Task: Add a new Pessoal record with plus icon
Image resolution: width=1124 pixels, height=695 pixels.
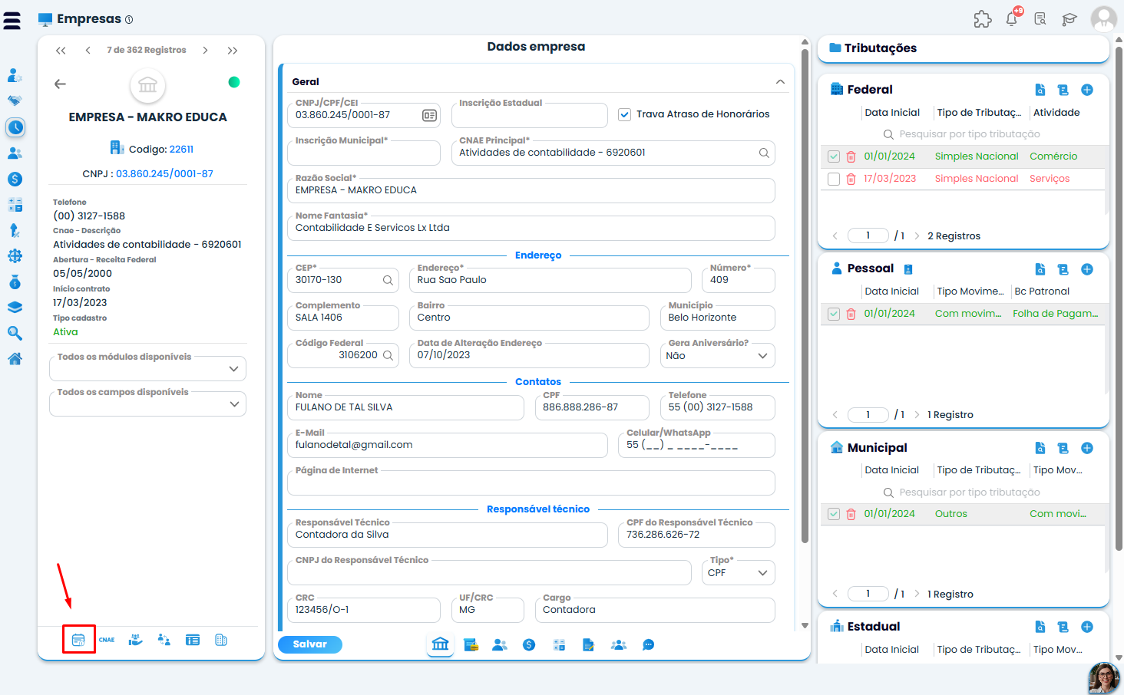Action: [1087, 269]
